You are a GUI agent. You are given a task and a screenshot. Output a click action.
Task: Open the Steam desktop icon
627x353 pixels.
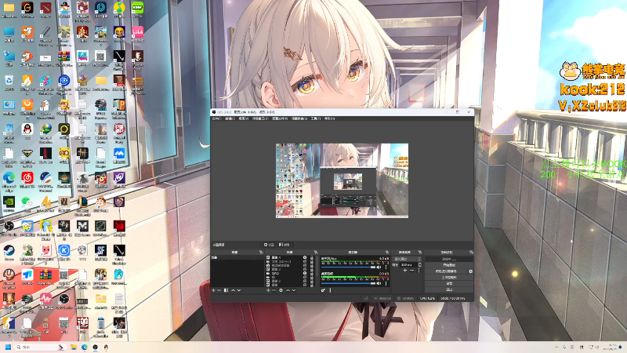click(9, 249)
